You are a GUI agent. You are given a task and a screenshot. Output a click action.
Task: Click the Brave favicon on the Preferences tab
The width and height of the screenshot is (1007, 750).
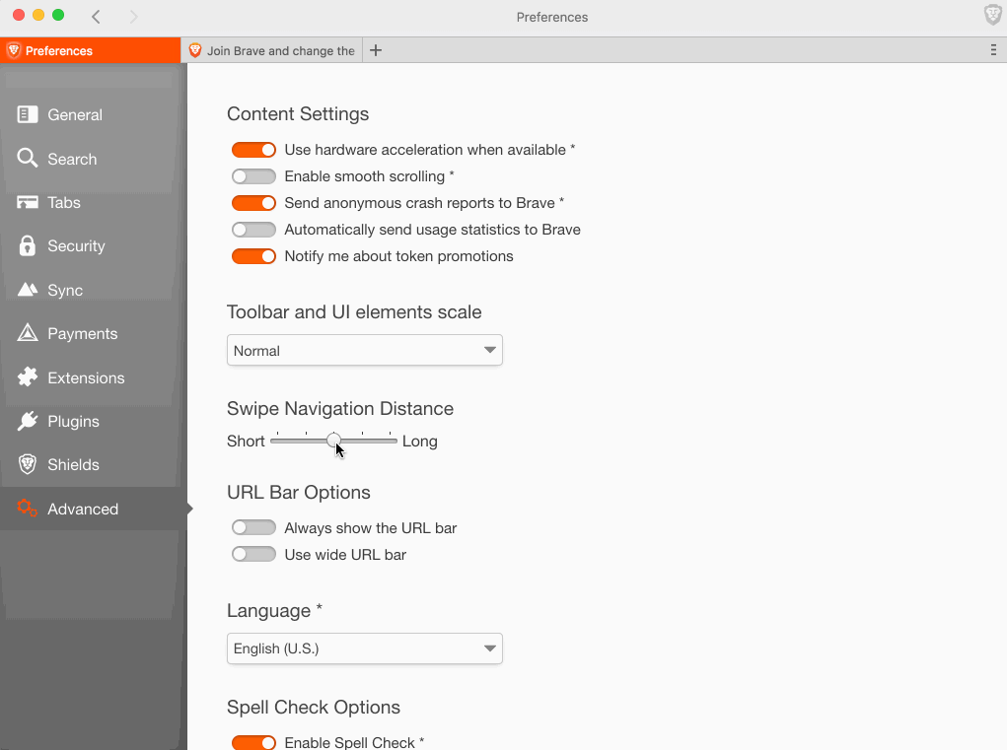coord(14,50)
